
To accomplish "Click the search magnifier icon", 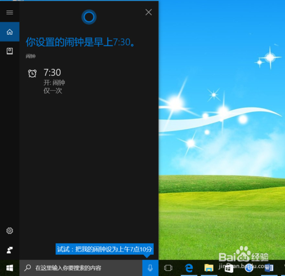I will pyautogui.click(x=27, y=268).
